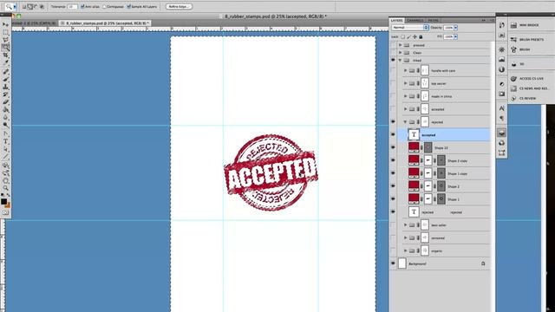Select the Horizontal Type tool

point(5,141)
